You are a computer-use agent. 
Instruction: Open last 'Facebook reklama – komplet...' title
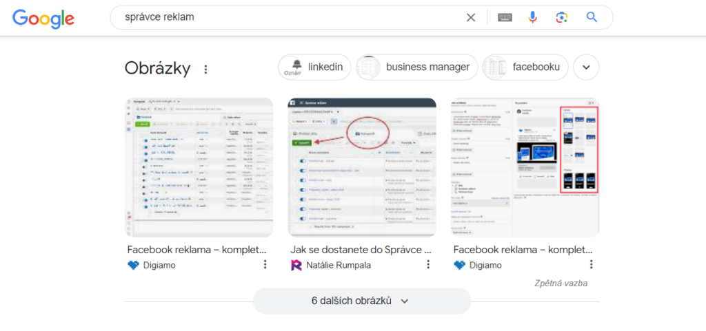pyautogui.click(x=523, y=250)
